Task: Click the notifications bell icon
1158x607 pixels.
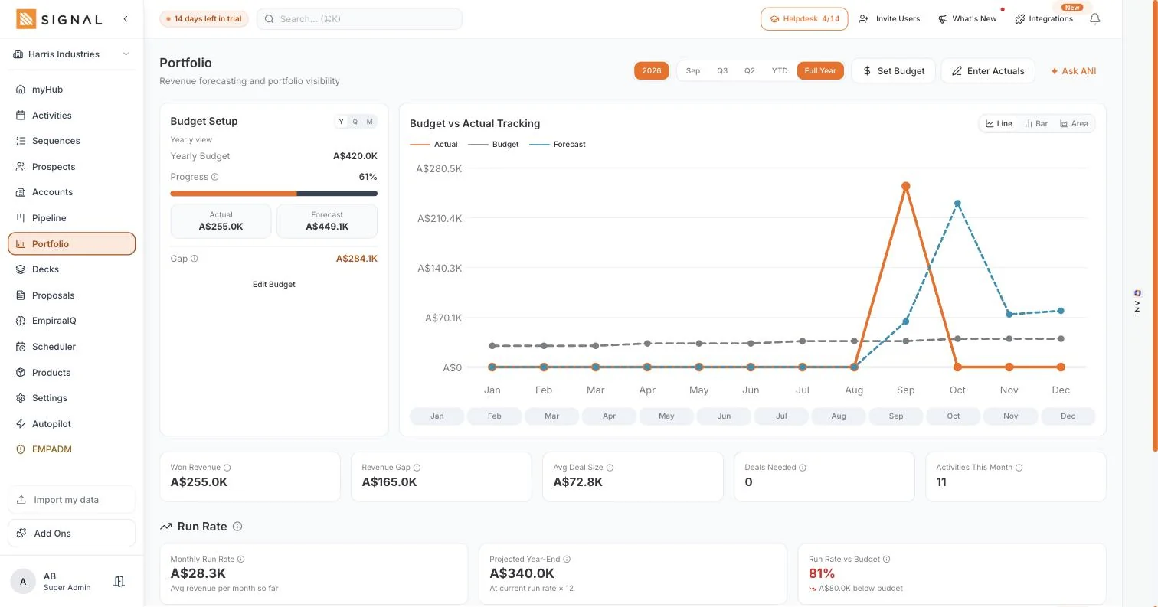Action: pos(1094,19)
